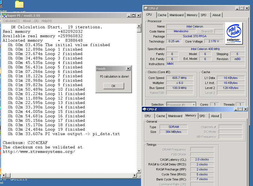Screen dimensions: 253x186
Task: Click Core Voltage value 2.176 V
Action: tap(214, 41)
